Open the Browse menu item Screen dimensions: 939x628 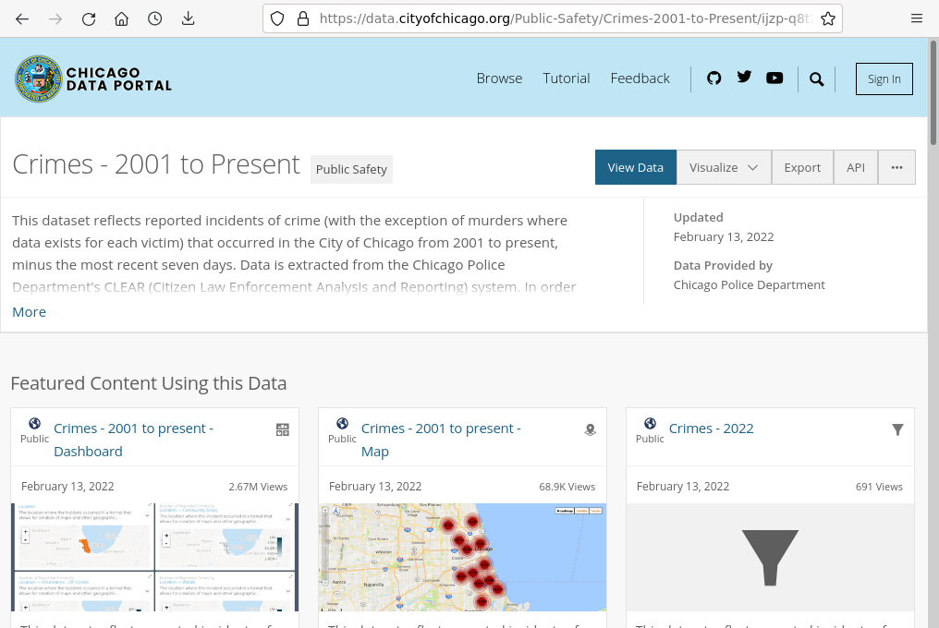(x=499, y=78)
